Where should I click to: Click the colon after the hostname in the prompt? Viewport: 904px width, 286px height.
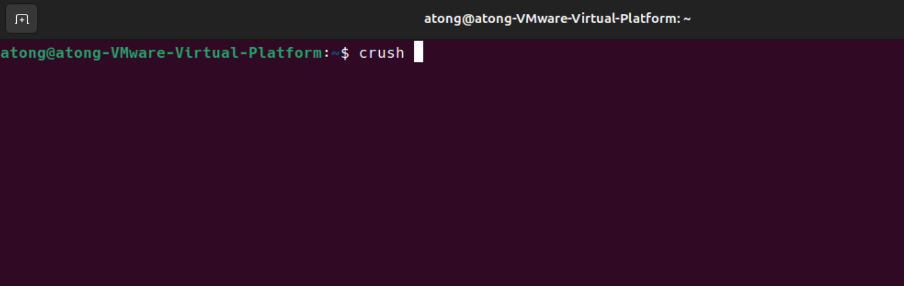point(326,54)
